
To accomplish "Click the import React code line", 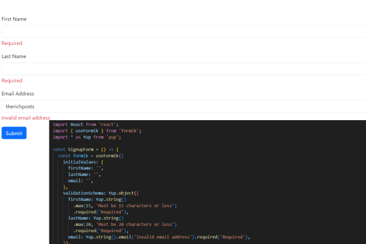I will tap(86, 125).
